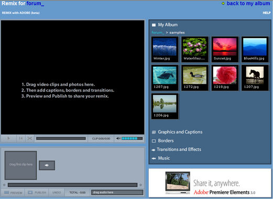Image resolution: width=273 pixels, height=199 pixels.
Task: Click the clip progress seek bar
Action: (x=61, y=138)
